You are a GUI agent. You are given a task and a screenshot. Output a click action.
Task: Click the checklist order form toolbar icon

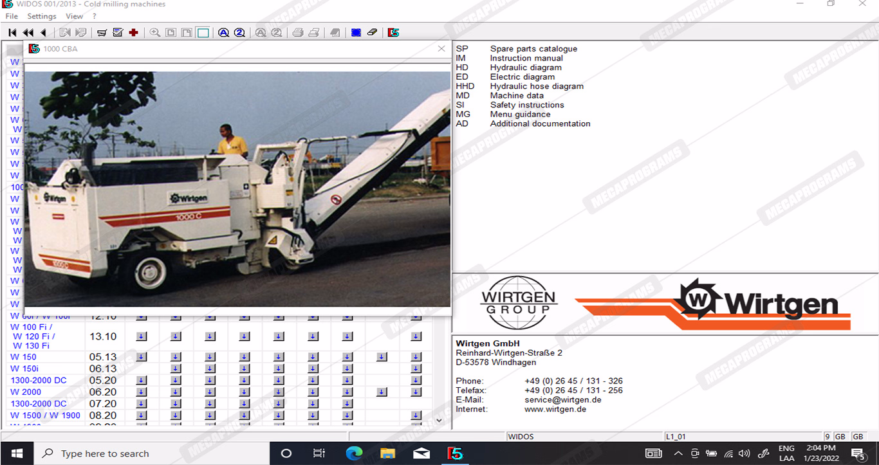(x=118, y=32)
